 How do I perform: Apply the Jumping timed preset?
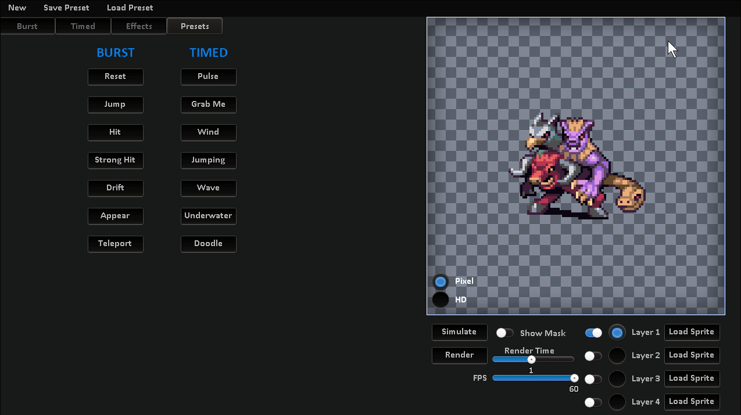pyautogui.click(x=208, y=160)
